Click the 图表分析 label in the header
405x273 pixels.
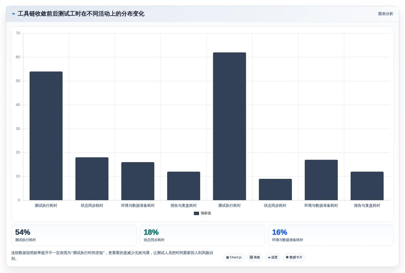tap(385, 14)
